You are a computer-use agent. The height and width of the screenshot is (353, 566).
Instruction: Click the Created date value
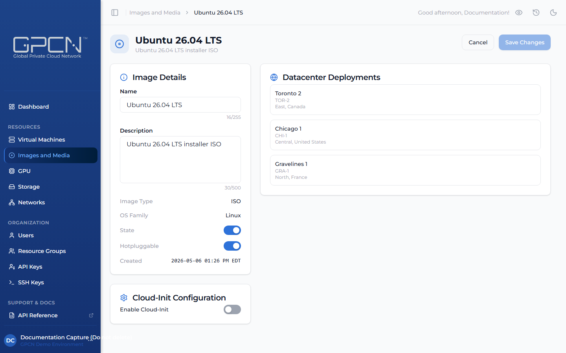point(206,261)
